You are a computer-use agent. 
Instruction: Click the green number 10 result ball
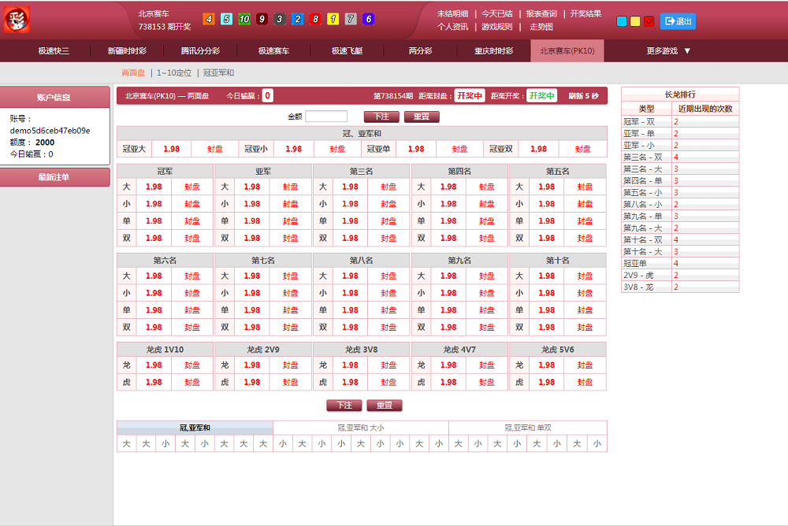tap(244, 19)
